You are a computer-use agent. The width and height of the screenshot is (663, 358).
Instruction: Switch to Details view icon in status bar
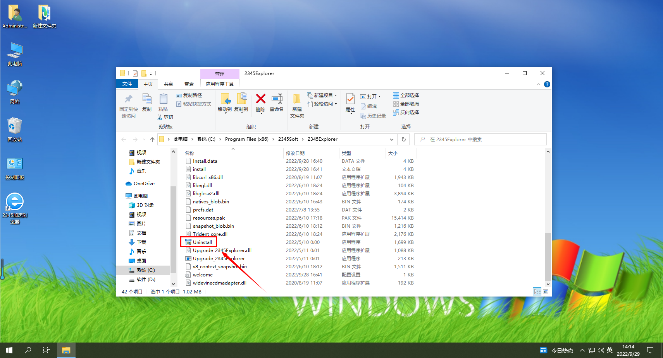tap(537, 292)
